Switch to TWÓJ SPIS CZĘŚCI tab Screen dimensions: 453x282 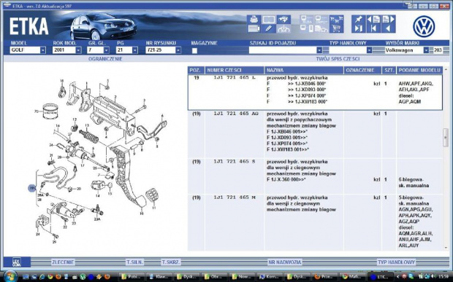coord(338,59)
